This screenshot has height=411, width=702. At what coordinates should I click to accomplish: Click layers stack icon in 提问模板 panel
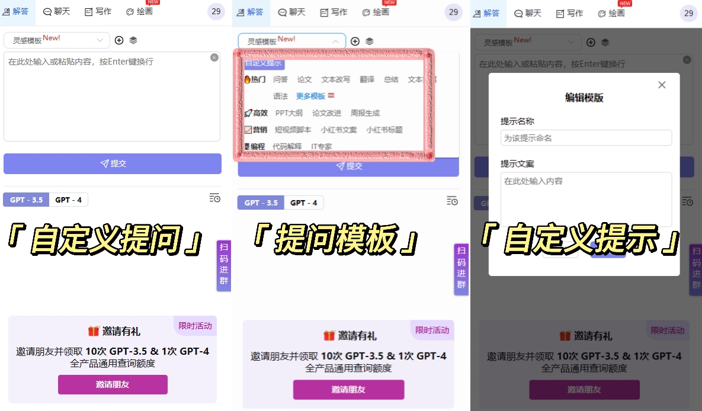pyautogui.click(x=369, y=41)
